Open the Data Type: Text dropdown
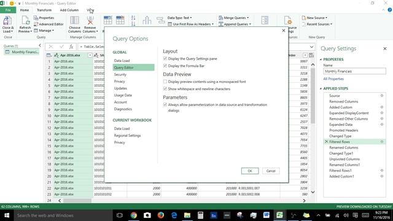This screenshot has width=393, height=221. pyautogui.click(x=180, y=18)
